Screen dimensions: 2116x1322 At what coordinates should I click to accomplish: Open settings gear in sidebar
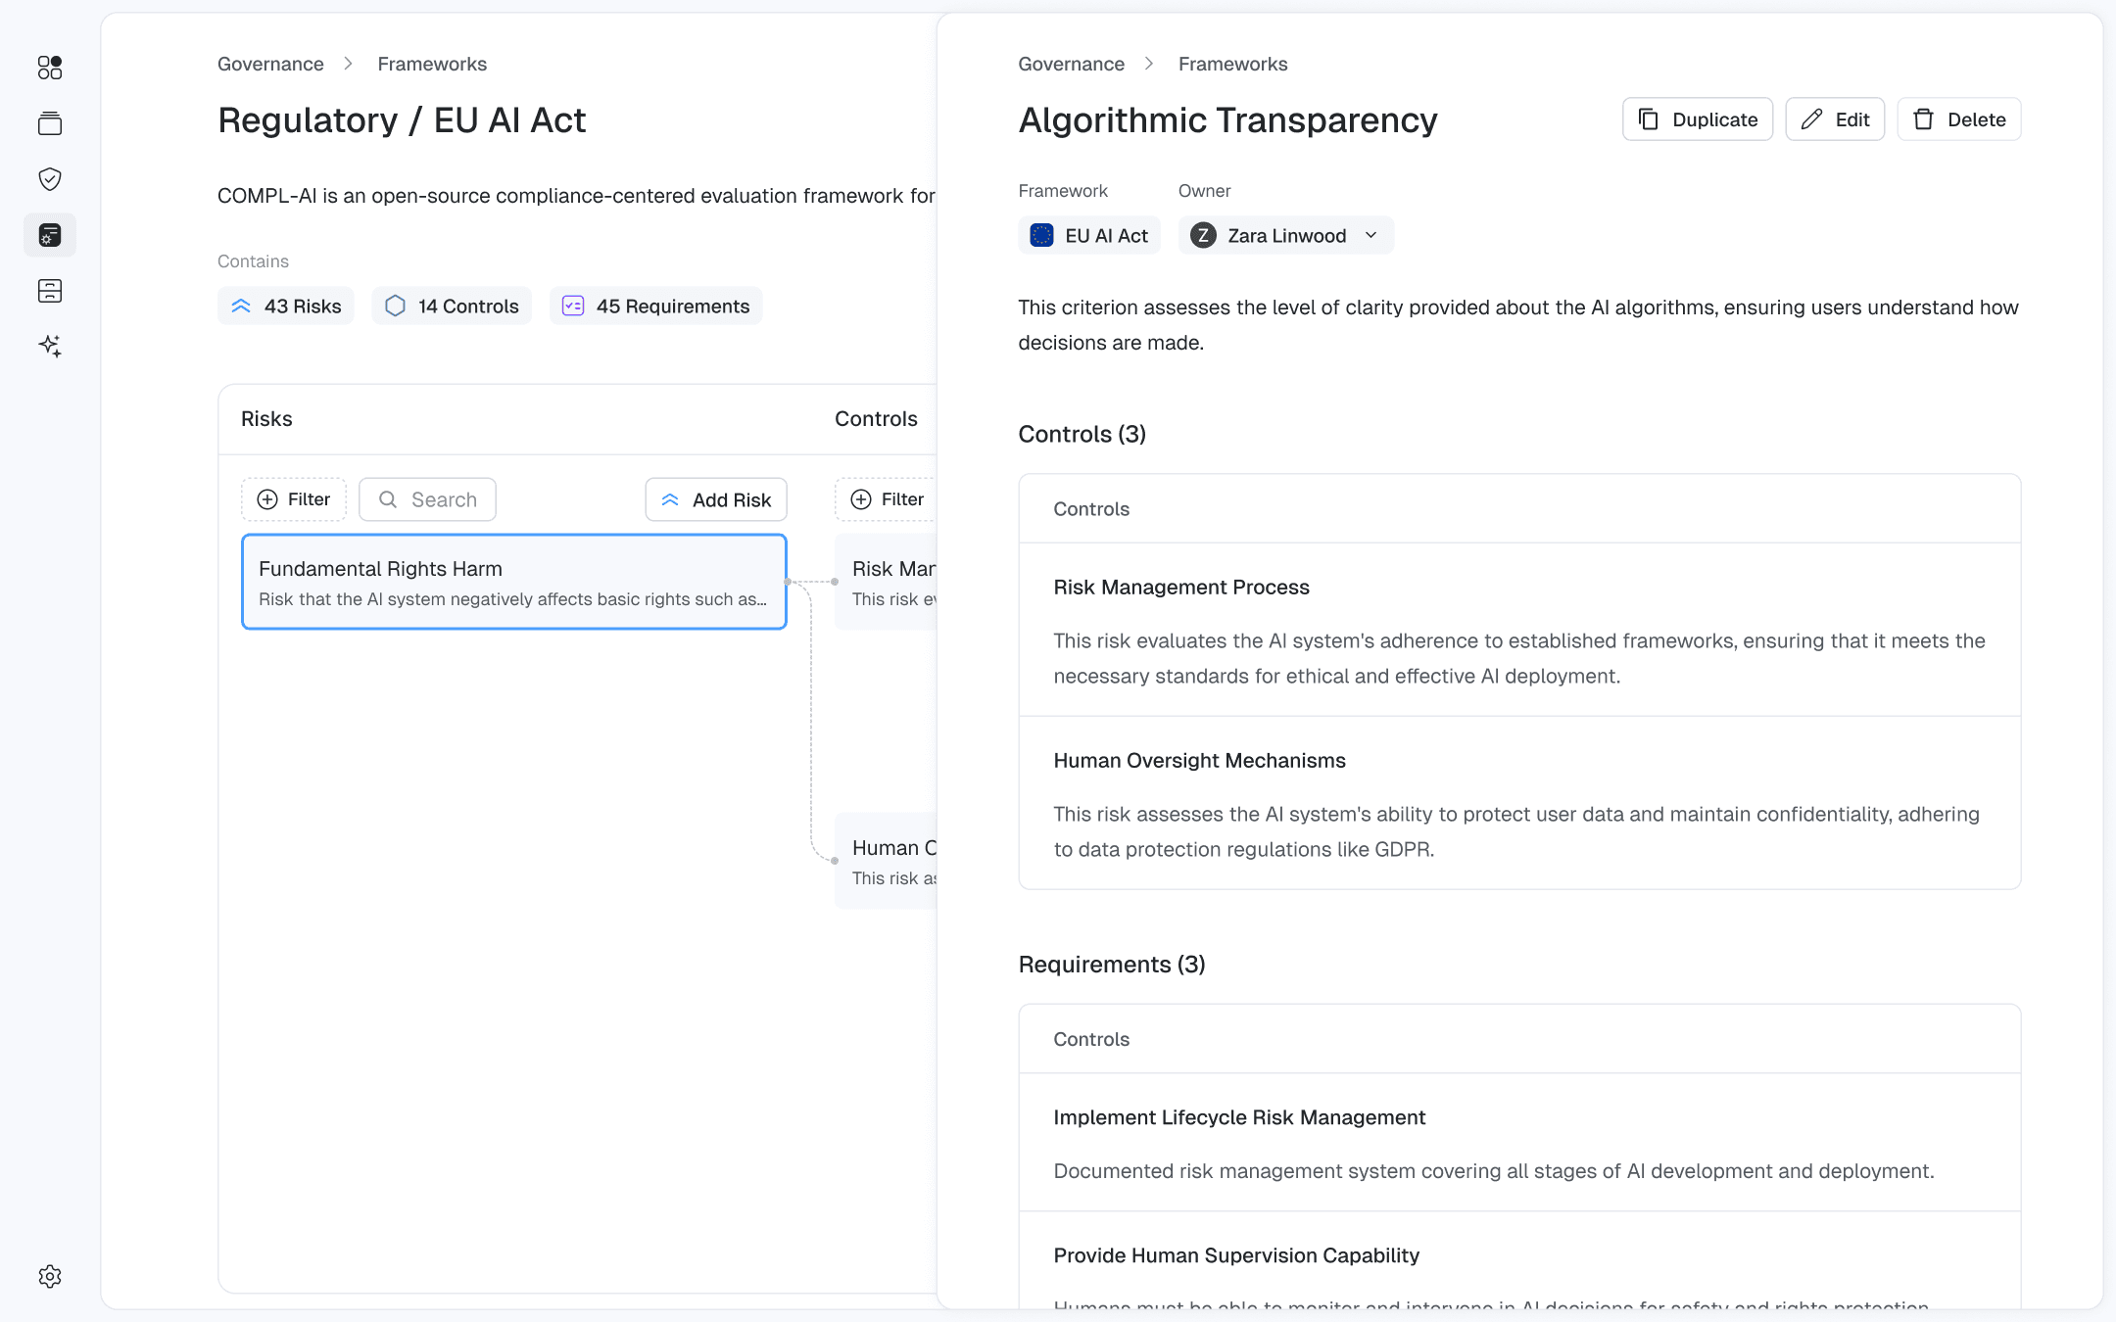[50, 1276]
